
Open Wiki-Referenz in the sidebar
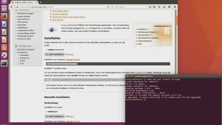pyautogui.click(x=24, y=19)
